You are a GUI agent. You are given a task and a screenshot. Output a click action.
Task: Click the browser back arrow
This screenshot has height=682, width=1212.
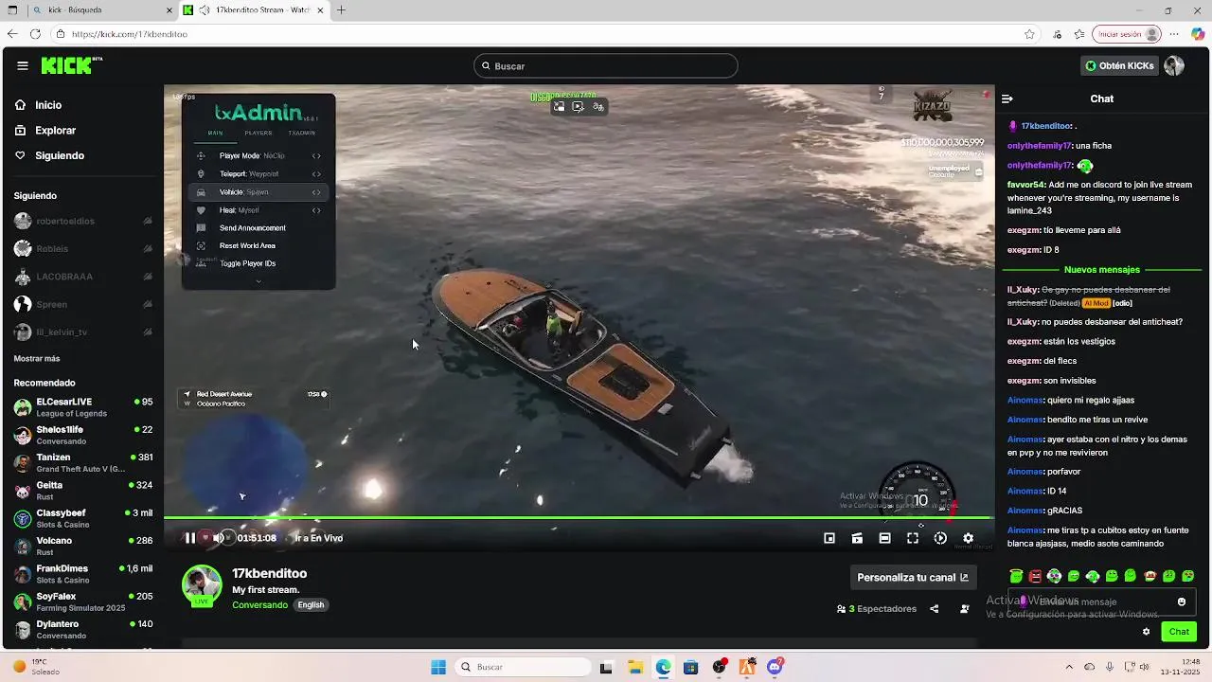click(12, 34)
